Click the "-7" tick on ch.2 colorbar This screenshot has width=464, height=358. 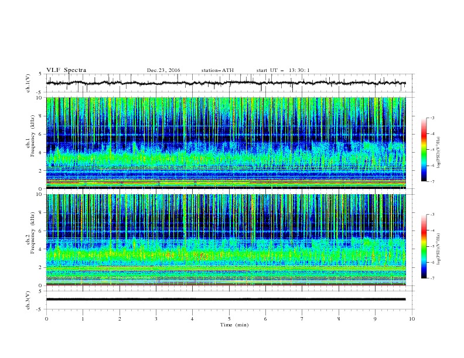pyautogui.click(x=432, y=278)
